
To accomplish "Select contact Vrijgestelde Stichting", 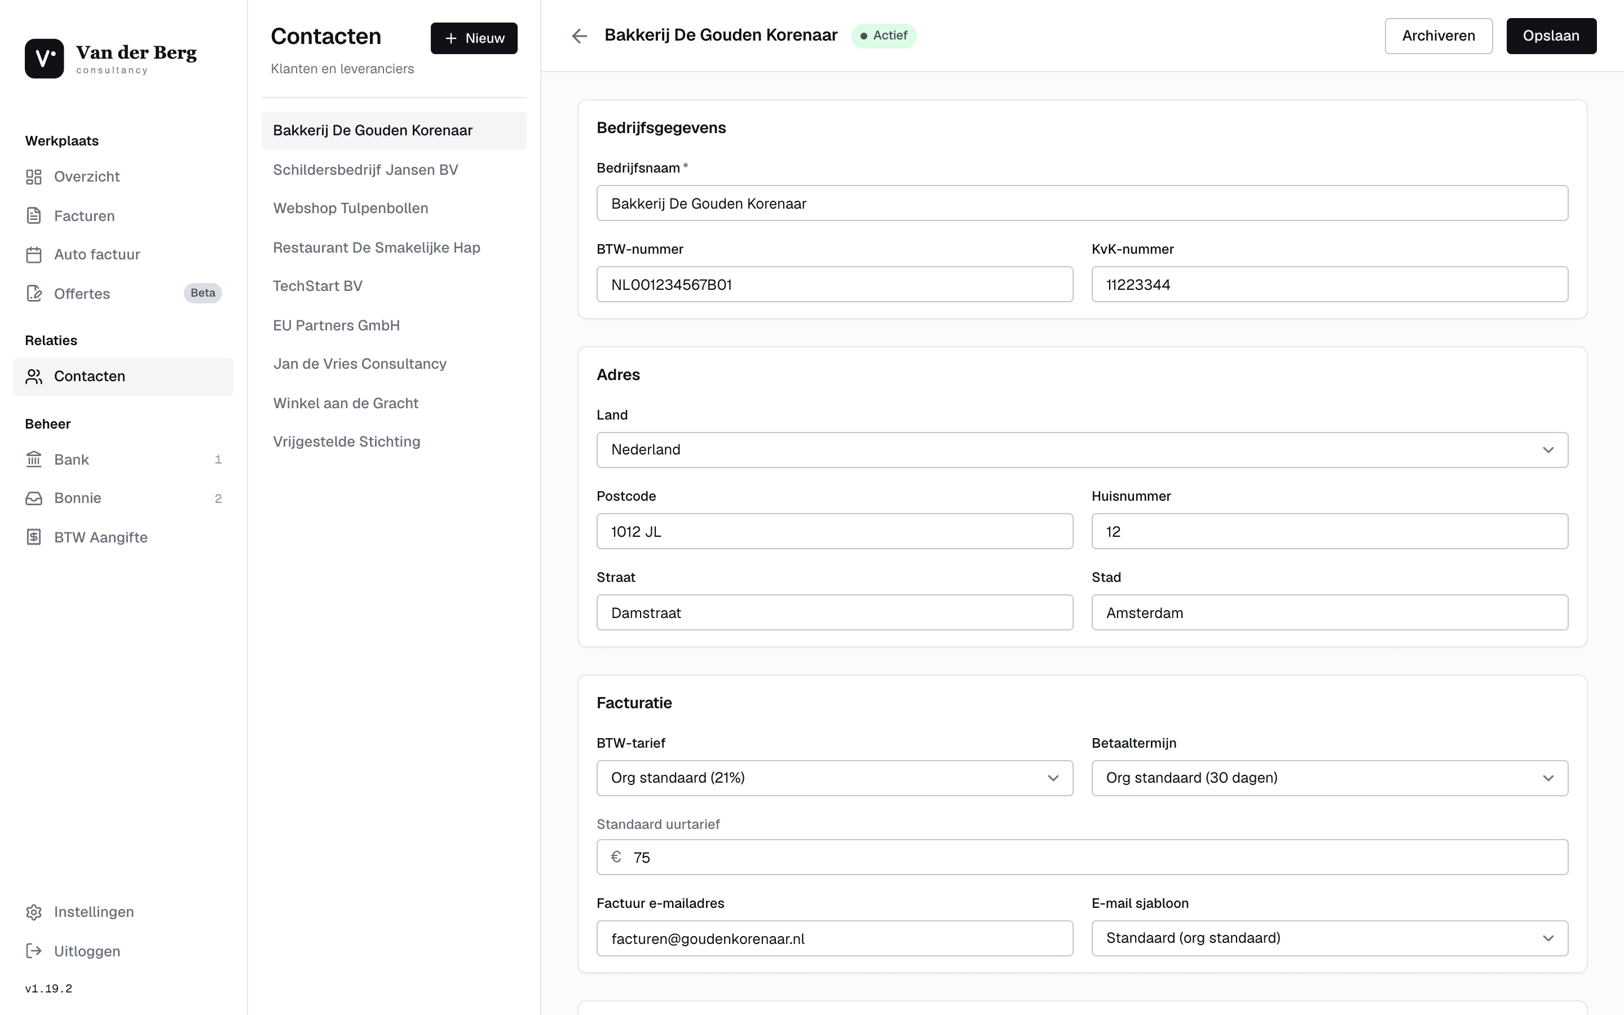I will click(394, 442).
